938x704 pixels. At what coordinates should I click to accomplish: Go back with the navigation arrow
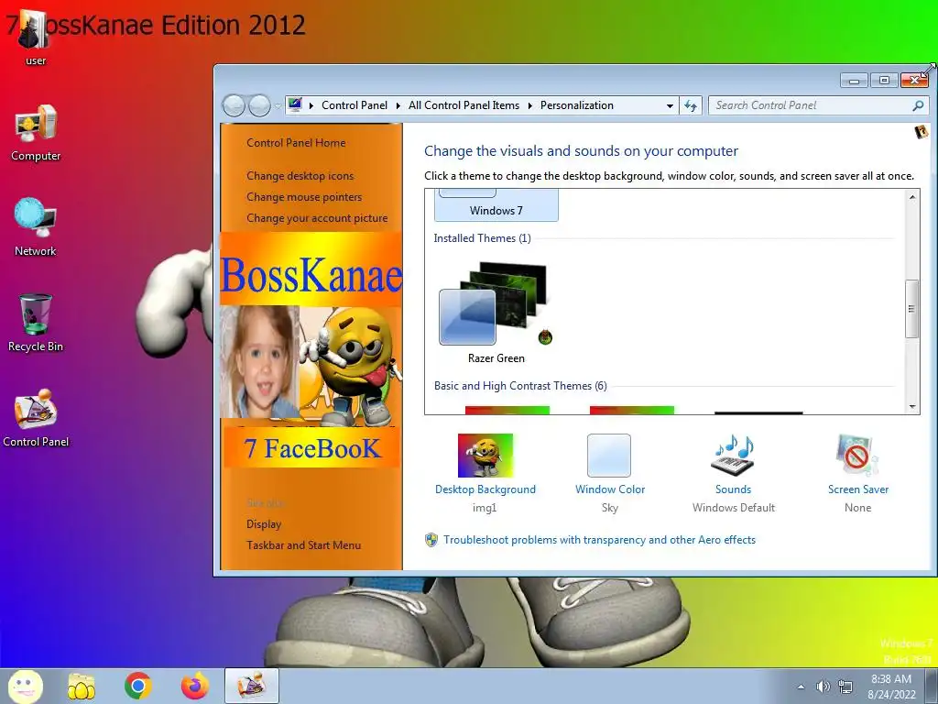[x=234, y=106]
